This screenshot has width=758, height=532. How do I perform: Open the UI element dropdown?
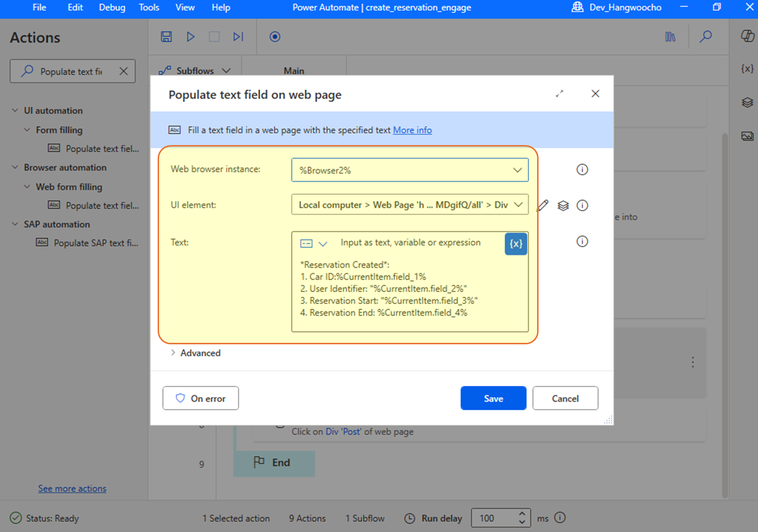point(410,205)
